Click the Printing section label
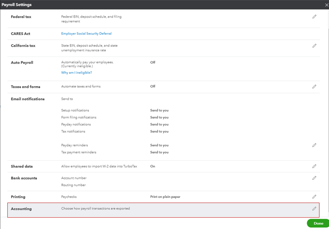This screenshot has height=229, width=329. [x=18, y=197]
